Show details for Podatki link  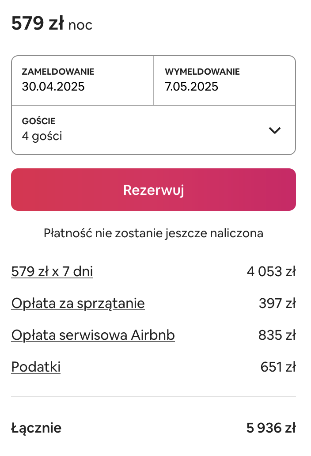[36, 367]
